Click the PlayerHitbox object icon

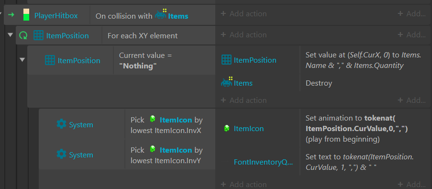point(26,15)
